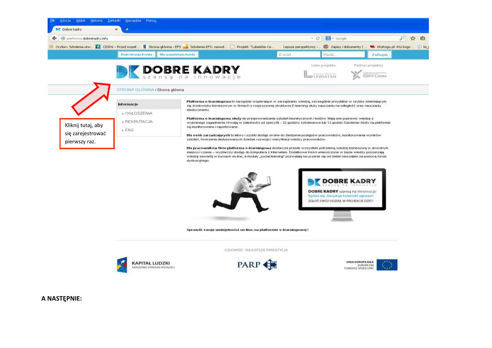492x348 pixels.
Task: Click the Nie pamiętam hasła button
Action: 177,55
